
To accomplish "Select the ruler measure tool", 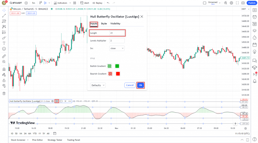I will click(4, 56).
